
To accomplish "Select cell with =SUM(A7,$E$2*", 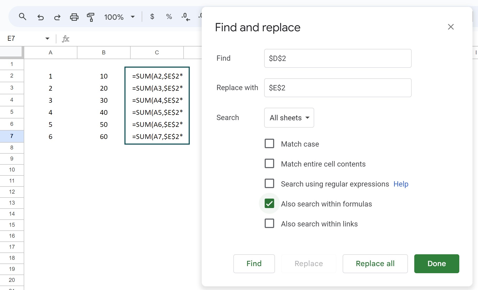I will pyautogui.click(x=157, y=137).
